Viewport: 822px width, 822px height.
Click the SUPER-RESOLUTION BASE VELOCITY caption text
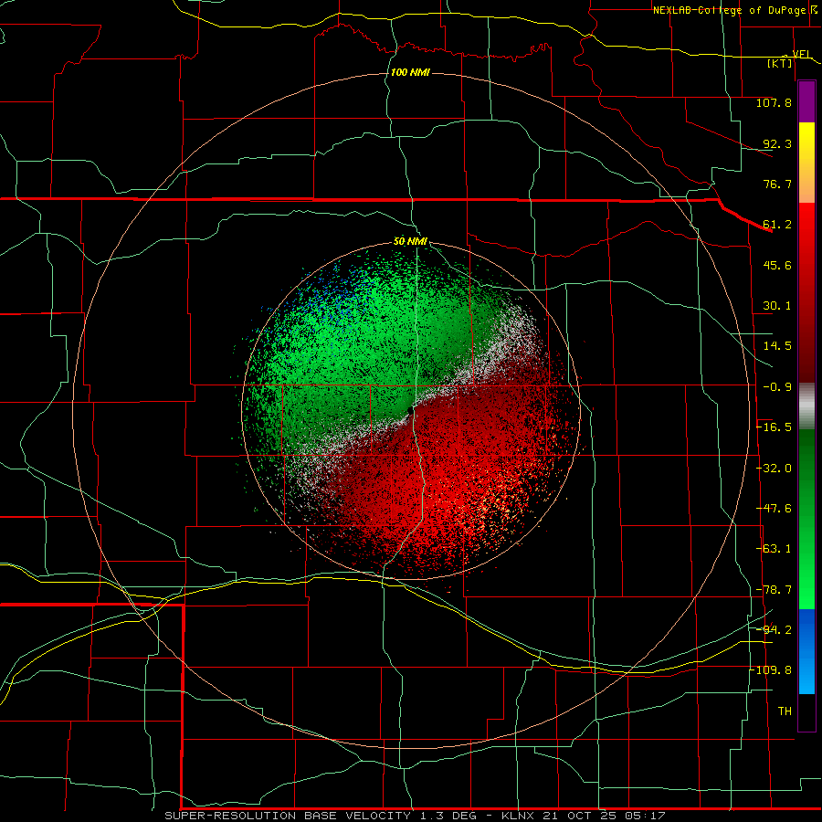pyautogui.click(x=290, y=816)
